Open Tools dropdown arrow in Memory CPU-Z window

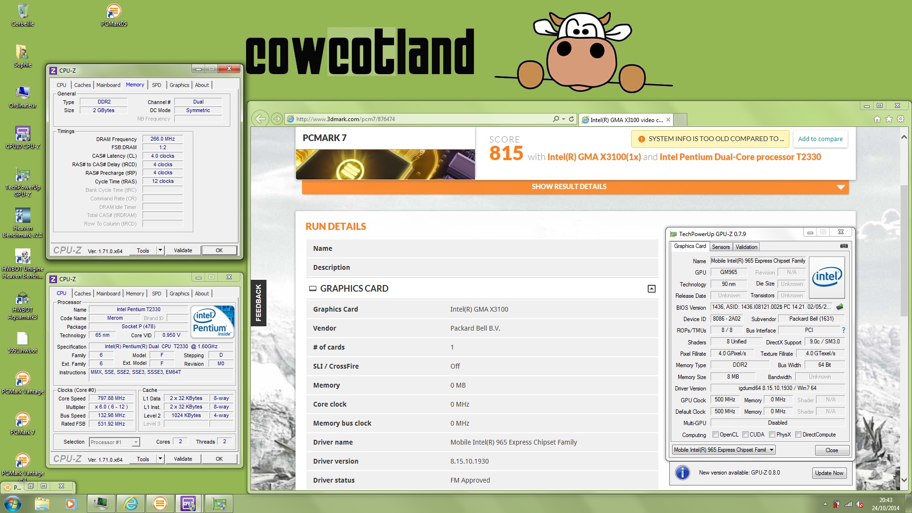pyautogui.click(x=160, y=250)
